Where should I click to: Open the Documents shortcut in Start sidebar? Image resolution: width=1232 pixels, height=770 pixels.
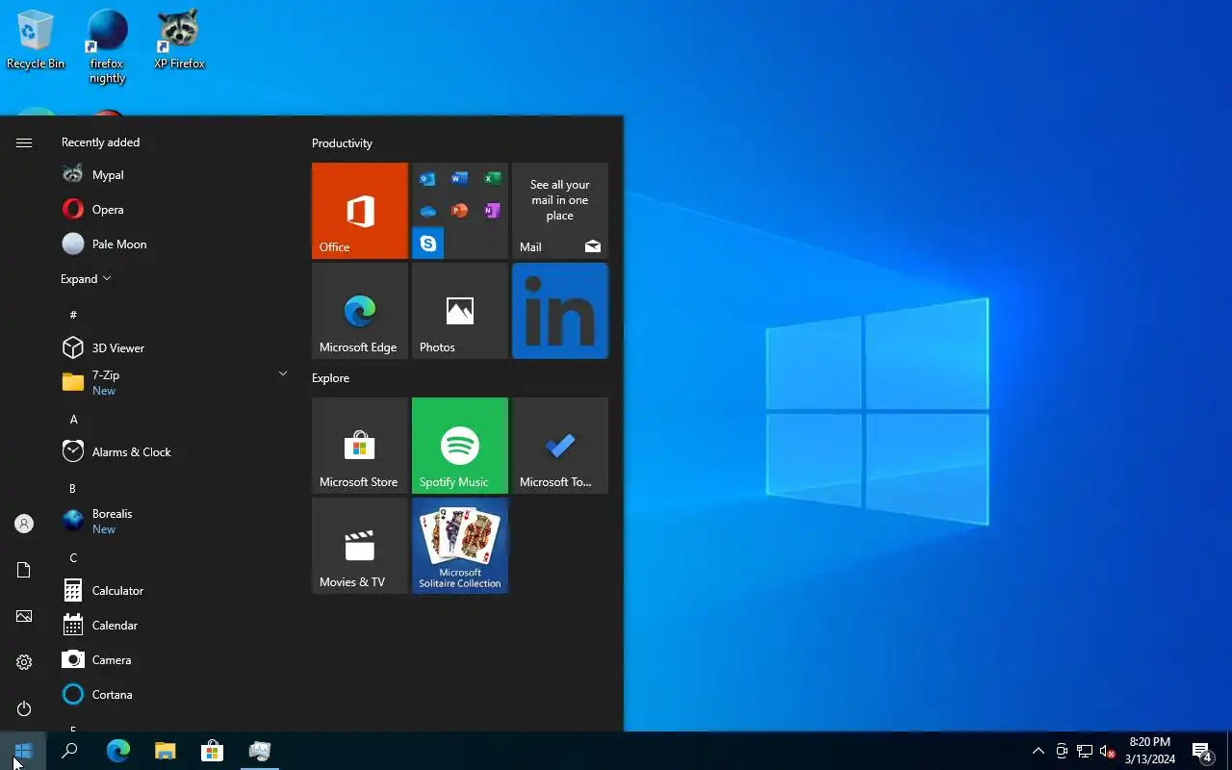24,570
